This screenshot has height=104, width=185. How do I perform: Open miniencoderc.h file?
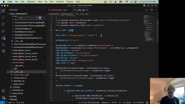pos(20,78)
